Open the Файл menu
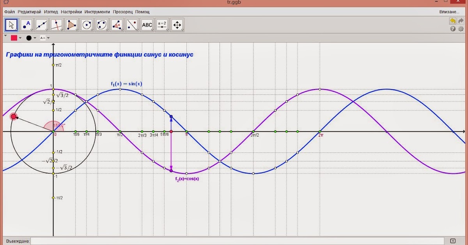 [x=9, y=12]
